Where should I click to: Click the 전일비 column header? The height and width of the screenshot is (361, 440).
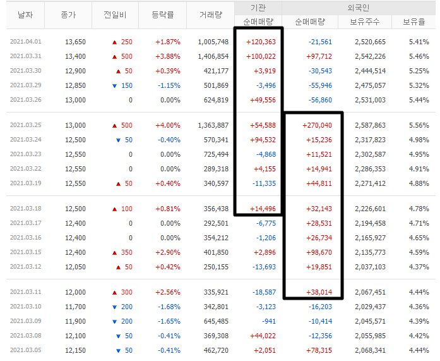(115, 15)
